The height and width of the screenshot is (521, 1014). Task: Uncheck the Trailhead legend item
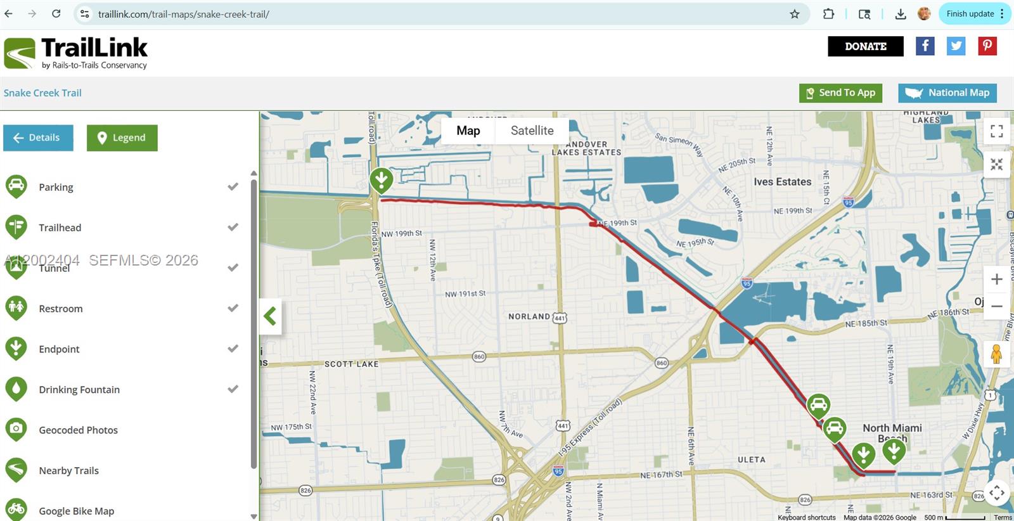point(233,228)
